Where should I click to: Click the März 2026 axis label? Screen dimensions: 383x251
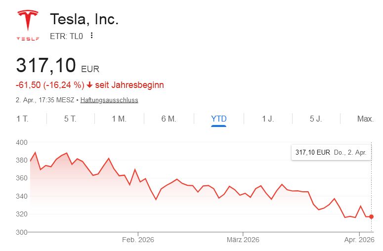[x=243, y=240]
